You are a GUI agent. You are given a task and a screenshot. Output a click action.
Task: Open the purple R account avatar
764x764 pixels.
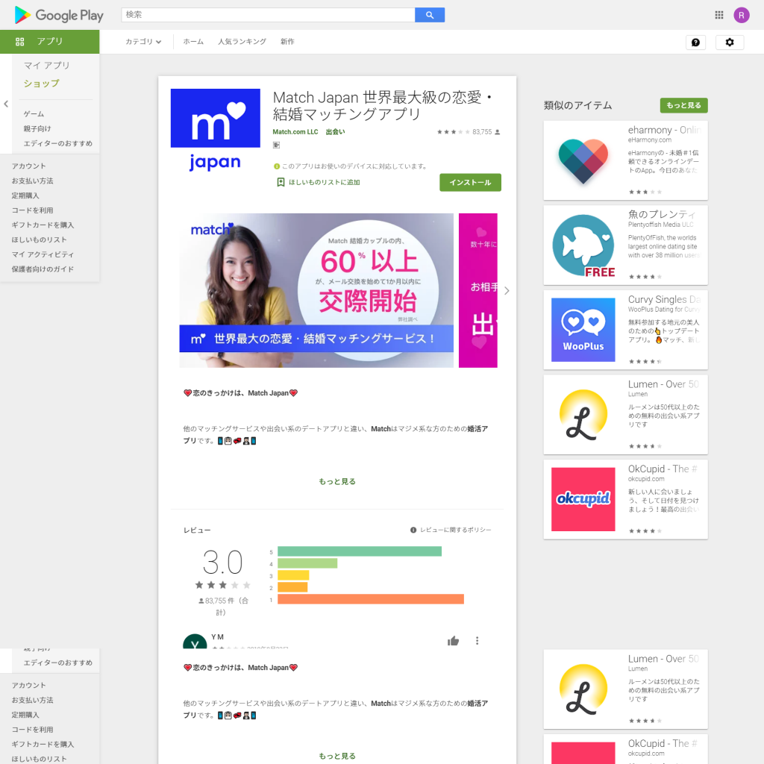[x=741, y=15]
